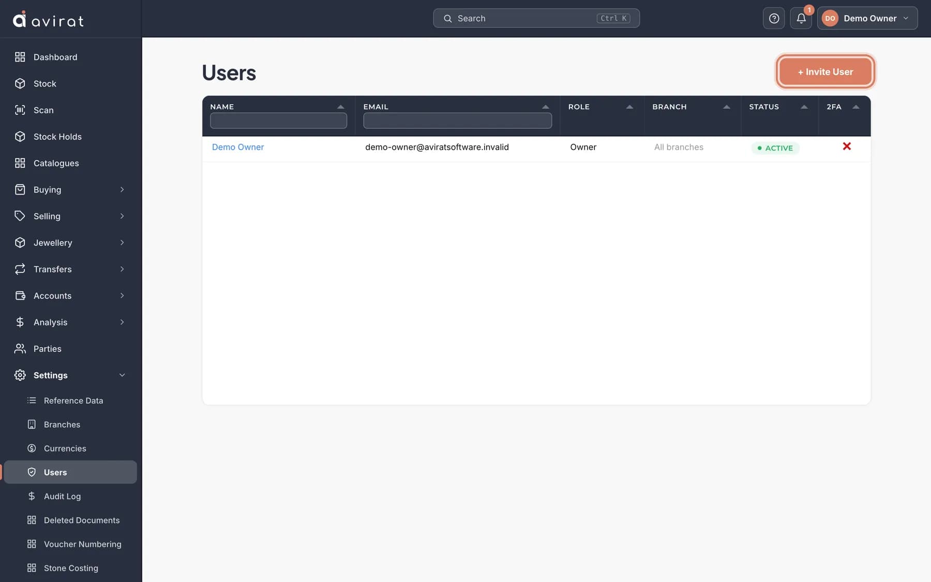Click the Scan barcode icon
This screenshot has height=582, width=931.
coord(20,110)
